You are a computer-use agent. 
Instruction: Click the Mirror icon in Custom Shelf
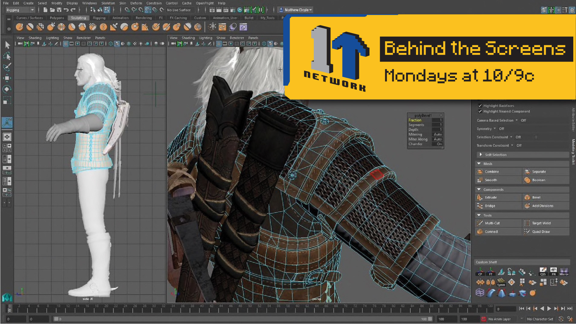click(x=564, y=271)
